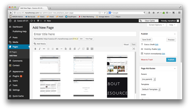Click the Move to Trash link
190x110 pixels.
[147, 60]
